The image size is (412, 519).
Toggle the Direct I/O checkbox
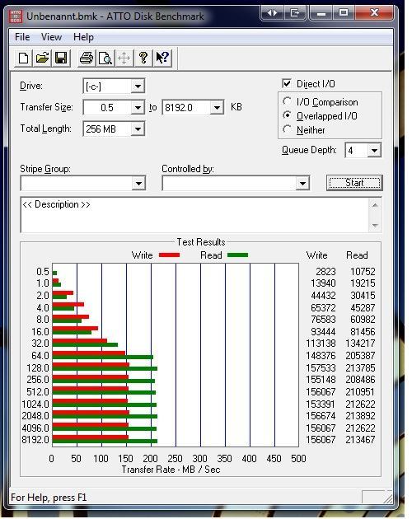pos(287,83)
